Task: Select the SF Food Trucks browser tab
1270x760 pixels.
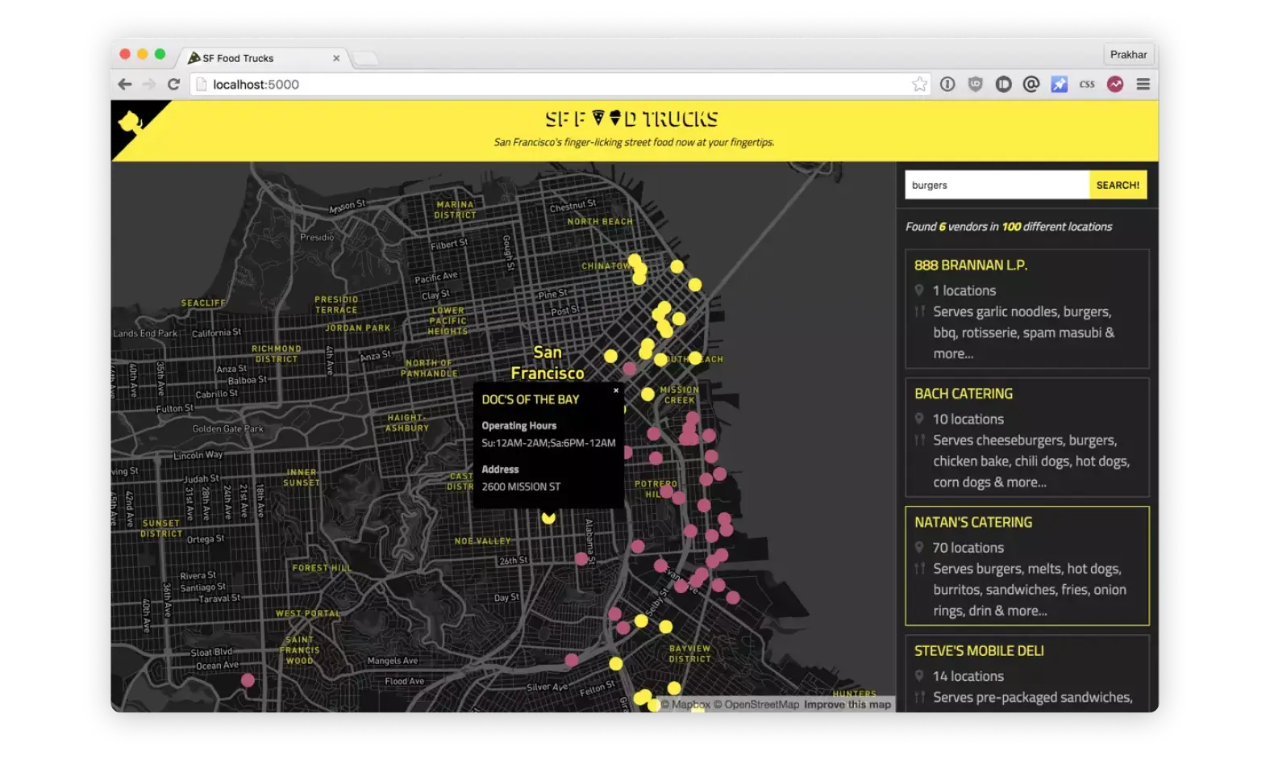Action: (250, 58)
